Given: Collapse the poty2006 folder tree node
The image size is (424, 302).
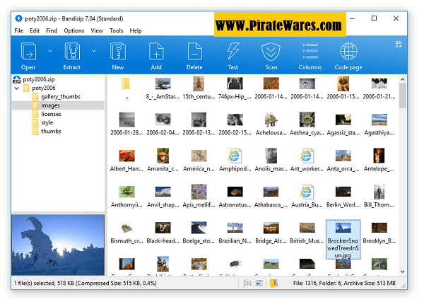Looking at the screenshot, I should 16,88.
